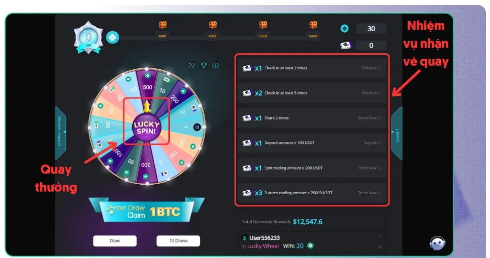Click the 12000 points treasure chest
This screenshot has width=490, height=258.
pyautogui.click(x=263, y=25)
